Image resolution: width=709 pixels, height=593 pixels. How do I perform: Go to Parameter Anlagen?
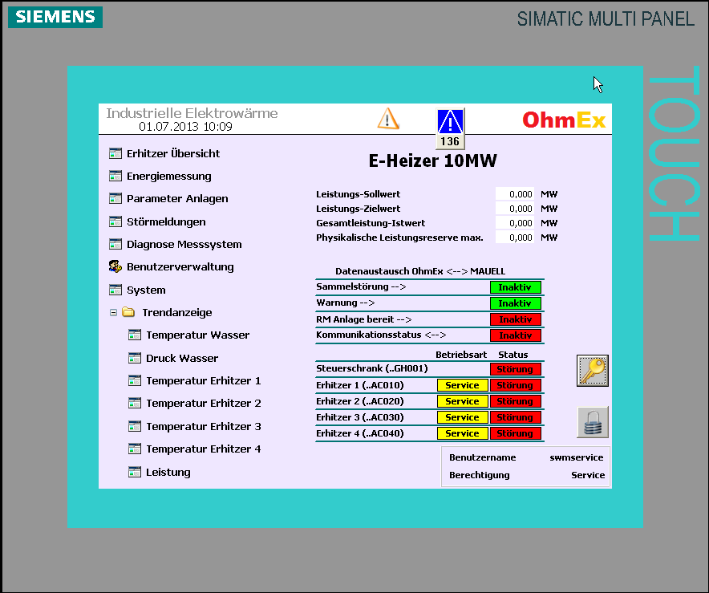[x=177, y=199]
